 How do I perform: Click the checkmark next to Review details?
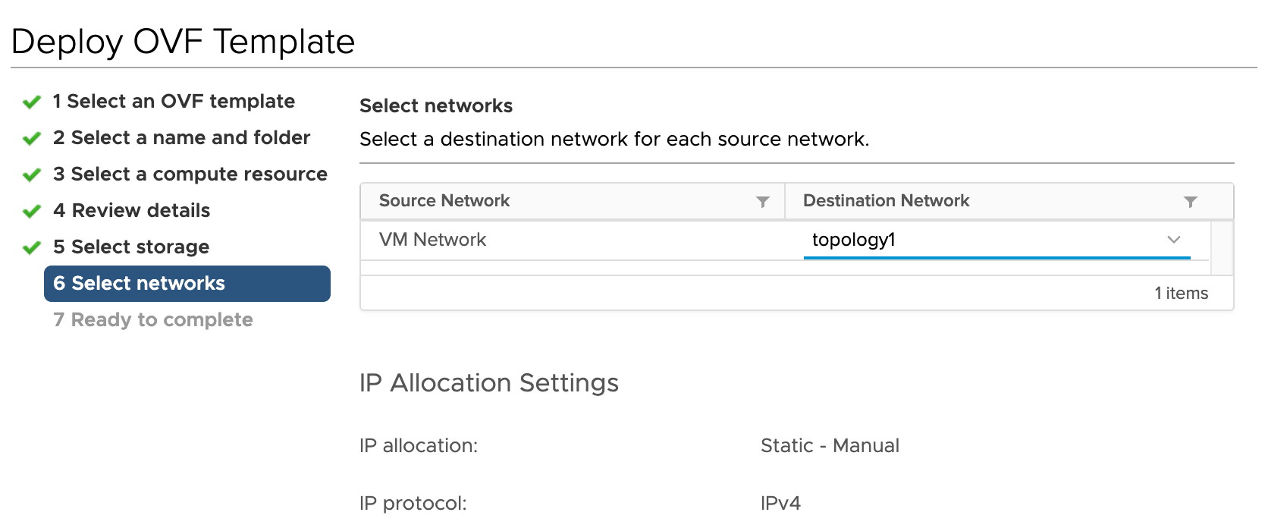pos(32,210)
